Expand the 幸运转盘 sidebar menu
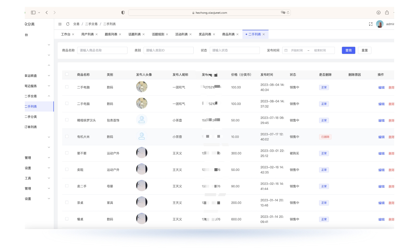419x252 pixels. tap(49, 76)
